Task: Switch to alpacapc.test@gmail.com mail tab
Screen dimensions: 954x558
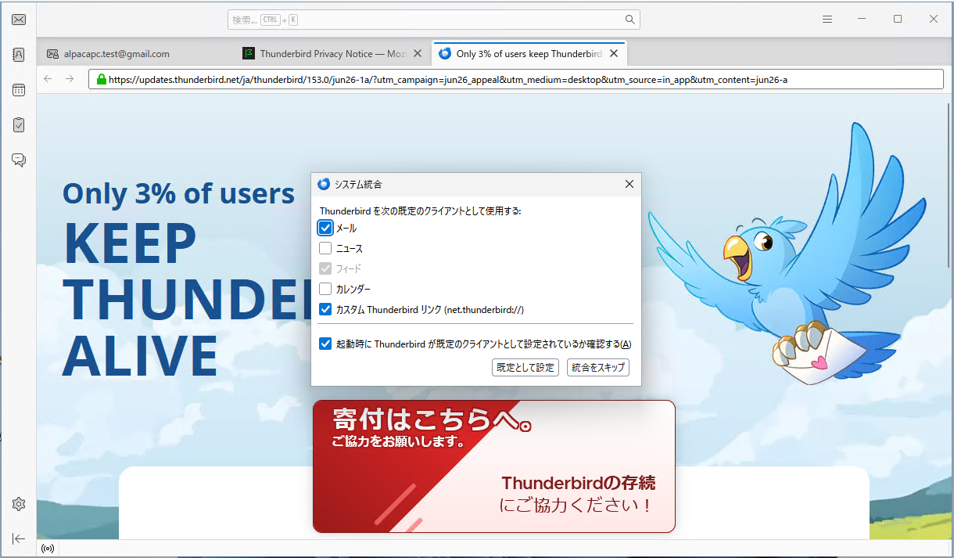Action: [136, 54]
